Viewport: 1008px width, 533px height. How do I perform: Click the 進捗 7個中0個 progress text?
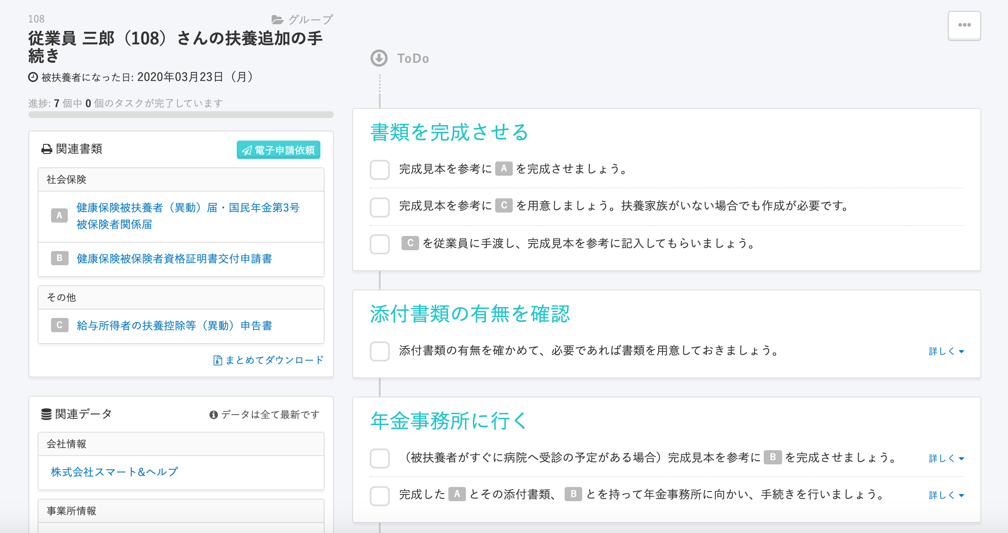[125, 103]
